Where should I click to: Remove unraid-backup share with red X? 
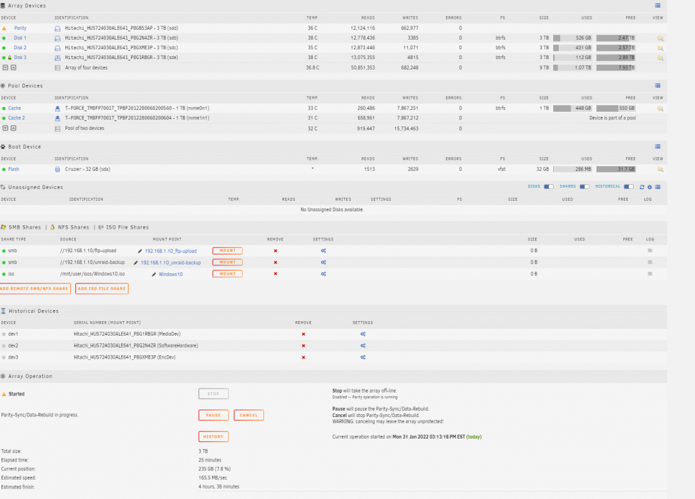275,262
